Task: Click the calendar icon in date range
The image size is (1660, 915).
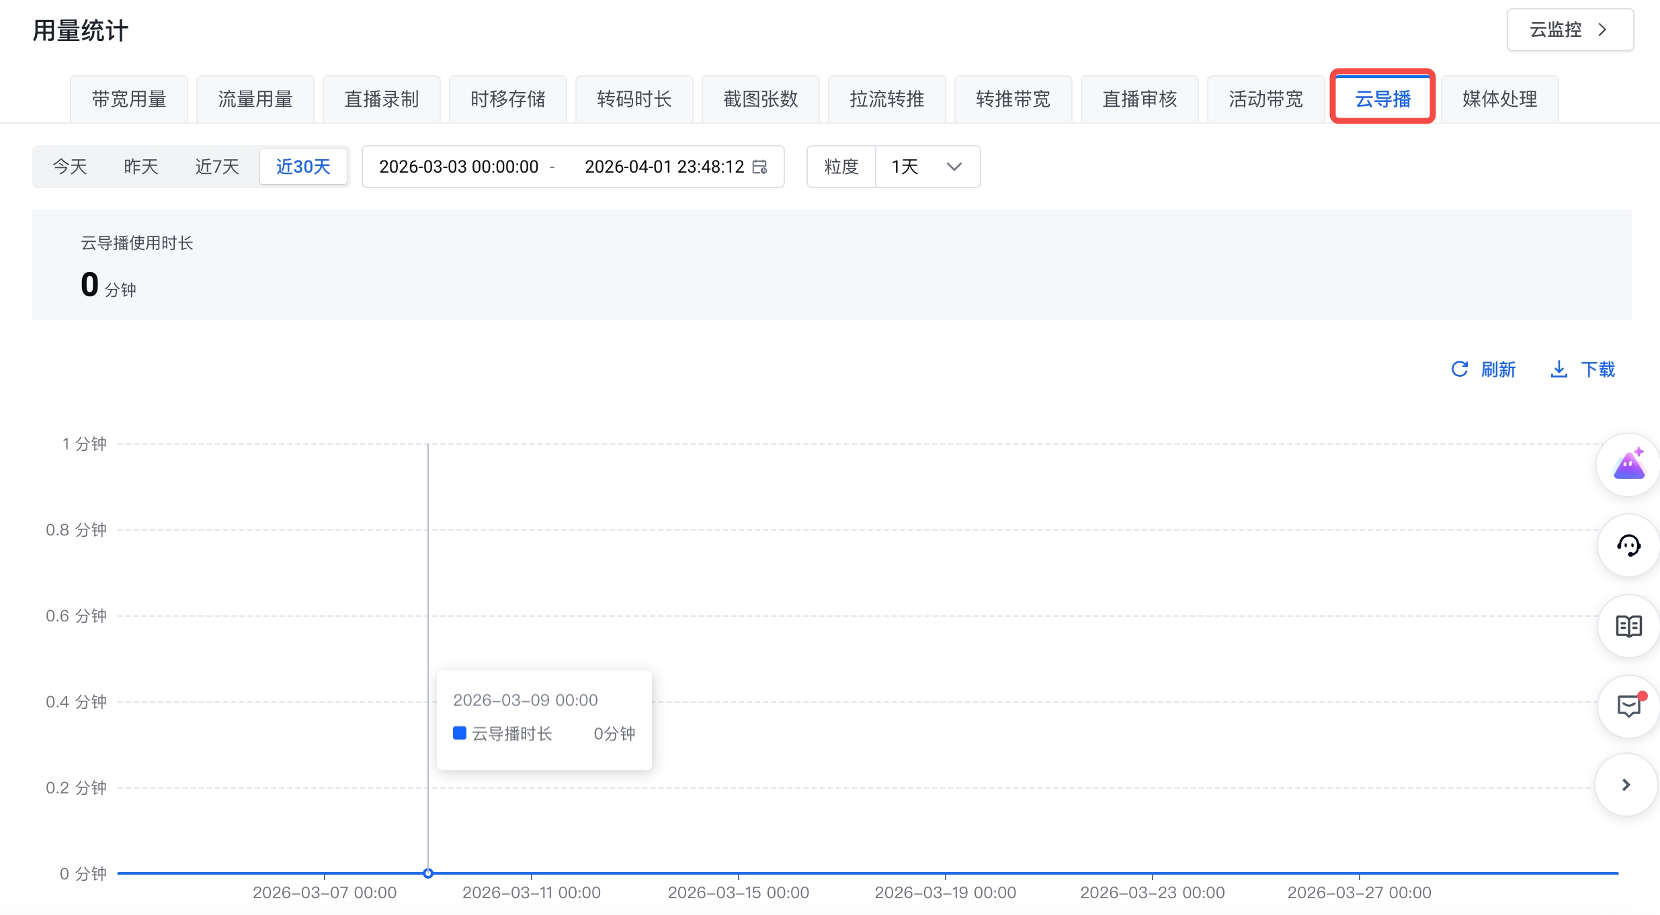Action: point(760,167)
